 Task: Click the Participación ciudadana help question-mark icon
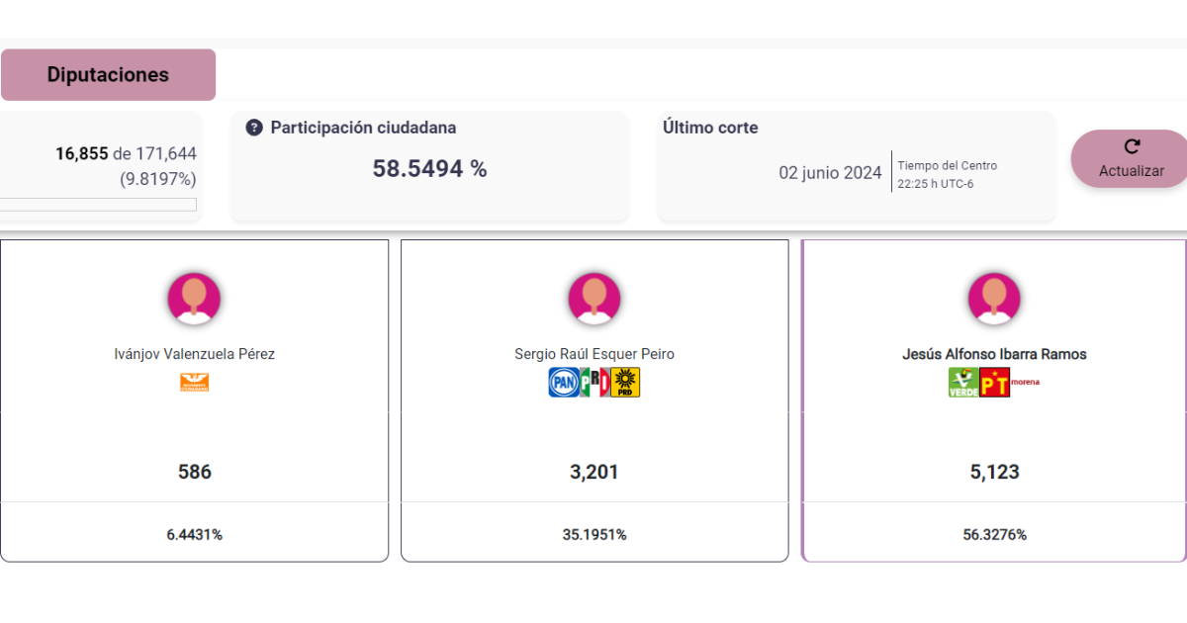coord(254,128)
